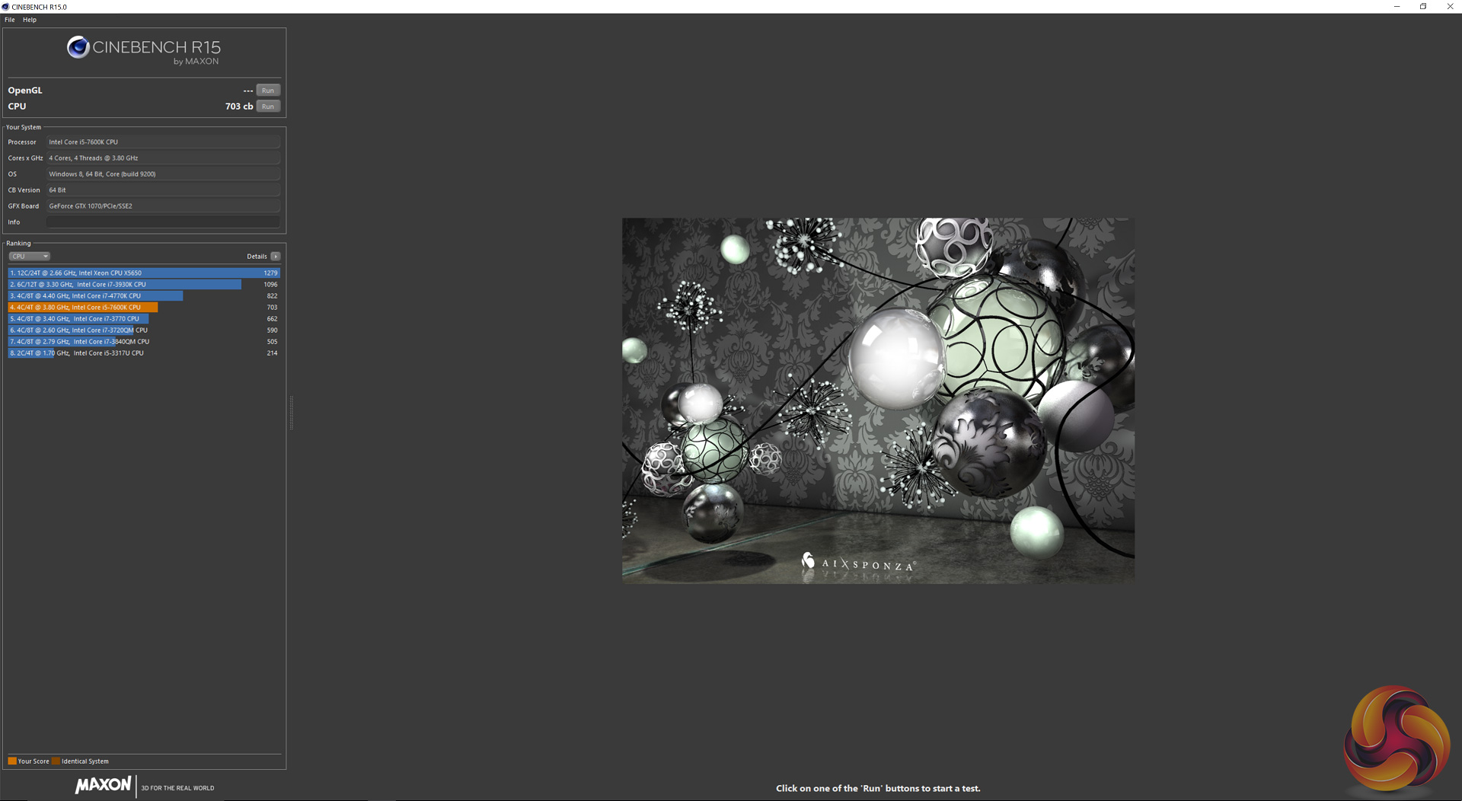1462x801 pixels.
Task: Close the Cinebench window
Action: click(x=1450, y=7)
